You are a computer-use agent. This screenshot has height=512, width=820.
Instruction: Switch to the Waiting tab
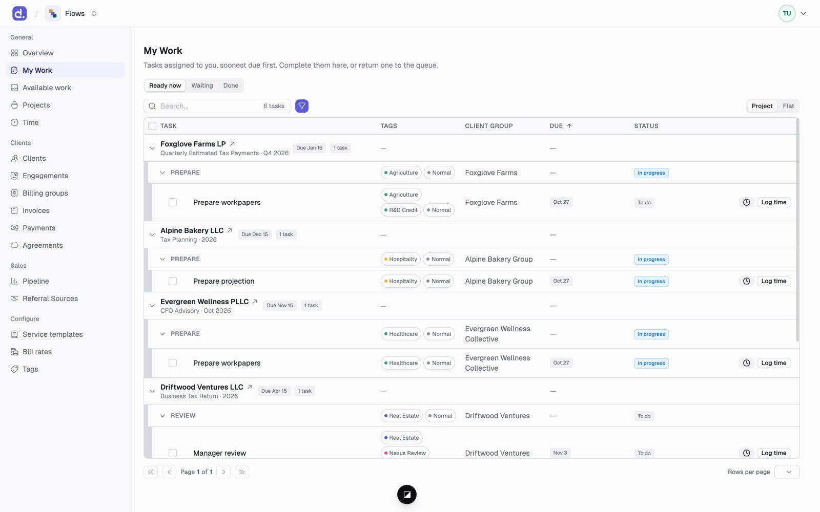tap(202, 86)
